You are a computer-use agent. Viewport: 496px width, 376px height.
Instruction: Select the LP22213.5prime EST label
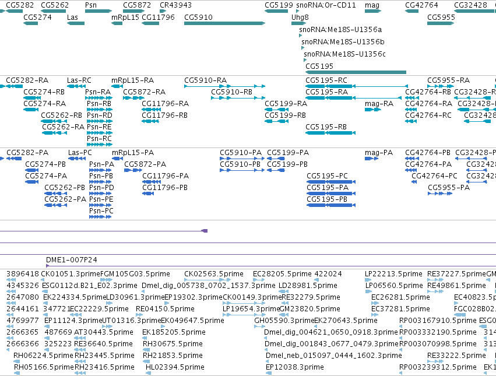tap(393, 274)
